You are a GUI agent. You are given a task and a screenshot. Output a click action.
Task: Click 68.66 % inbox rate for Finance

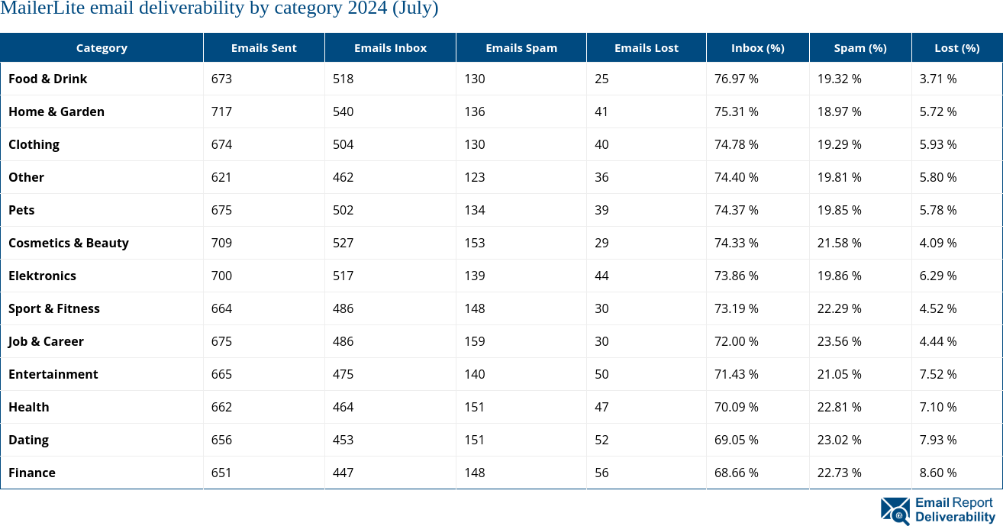pos(737,473)
